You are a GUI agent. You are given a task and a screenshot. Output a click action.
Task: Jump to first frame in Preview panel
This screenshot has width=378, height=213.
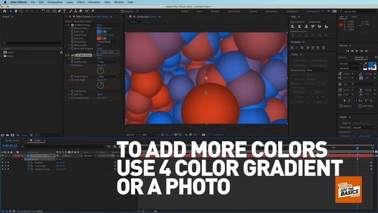pos(347,51)
